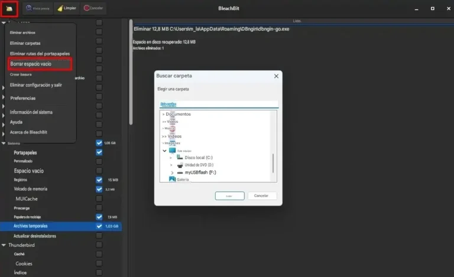Select the Galería picture icon in folder tree
Screen dimensions: 454x277
click(172, 180)
